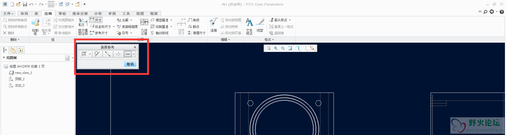
Task: Click the 表面粗糙度 surface finish button
Action: click(x=127, y=27)
